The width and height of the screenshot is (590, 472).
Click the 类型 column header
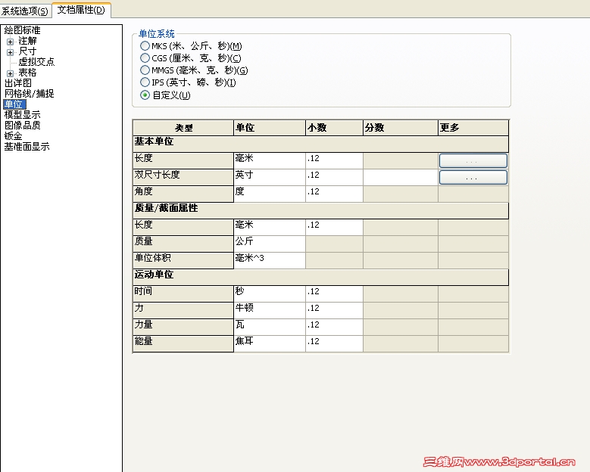coord(183,128)
